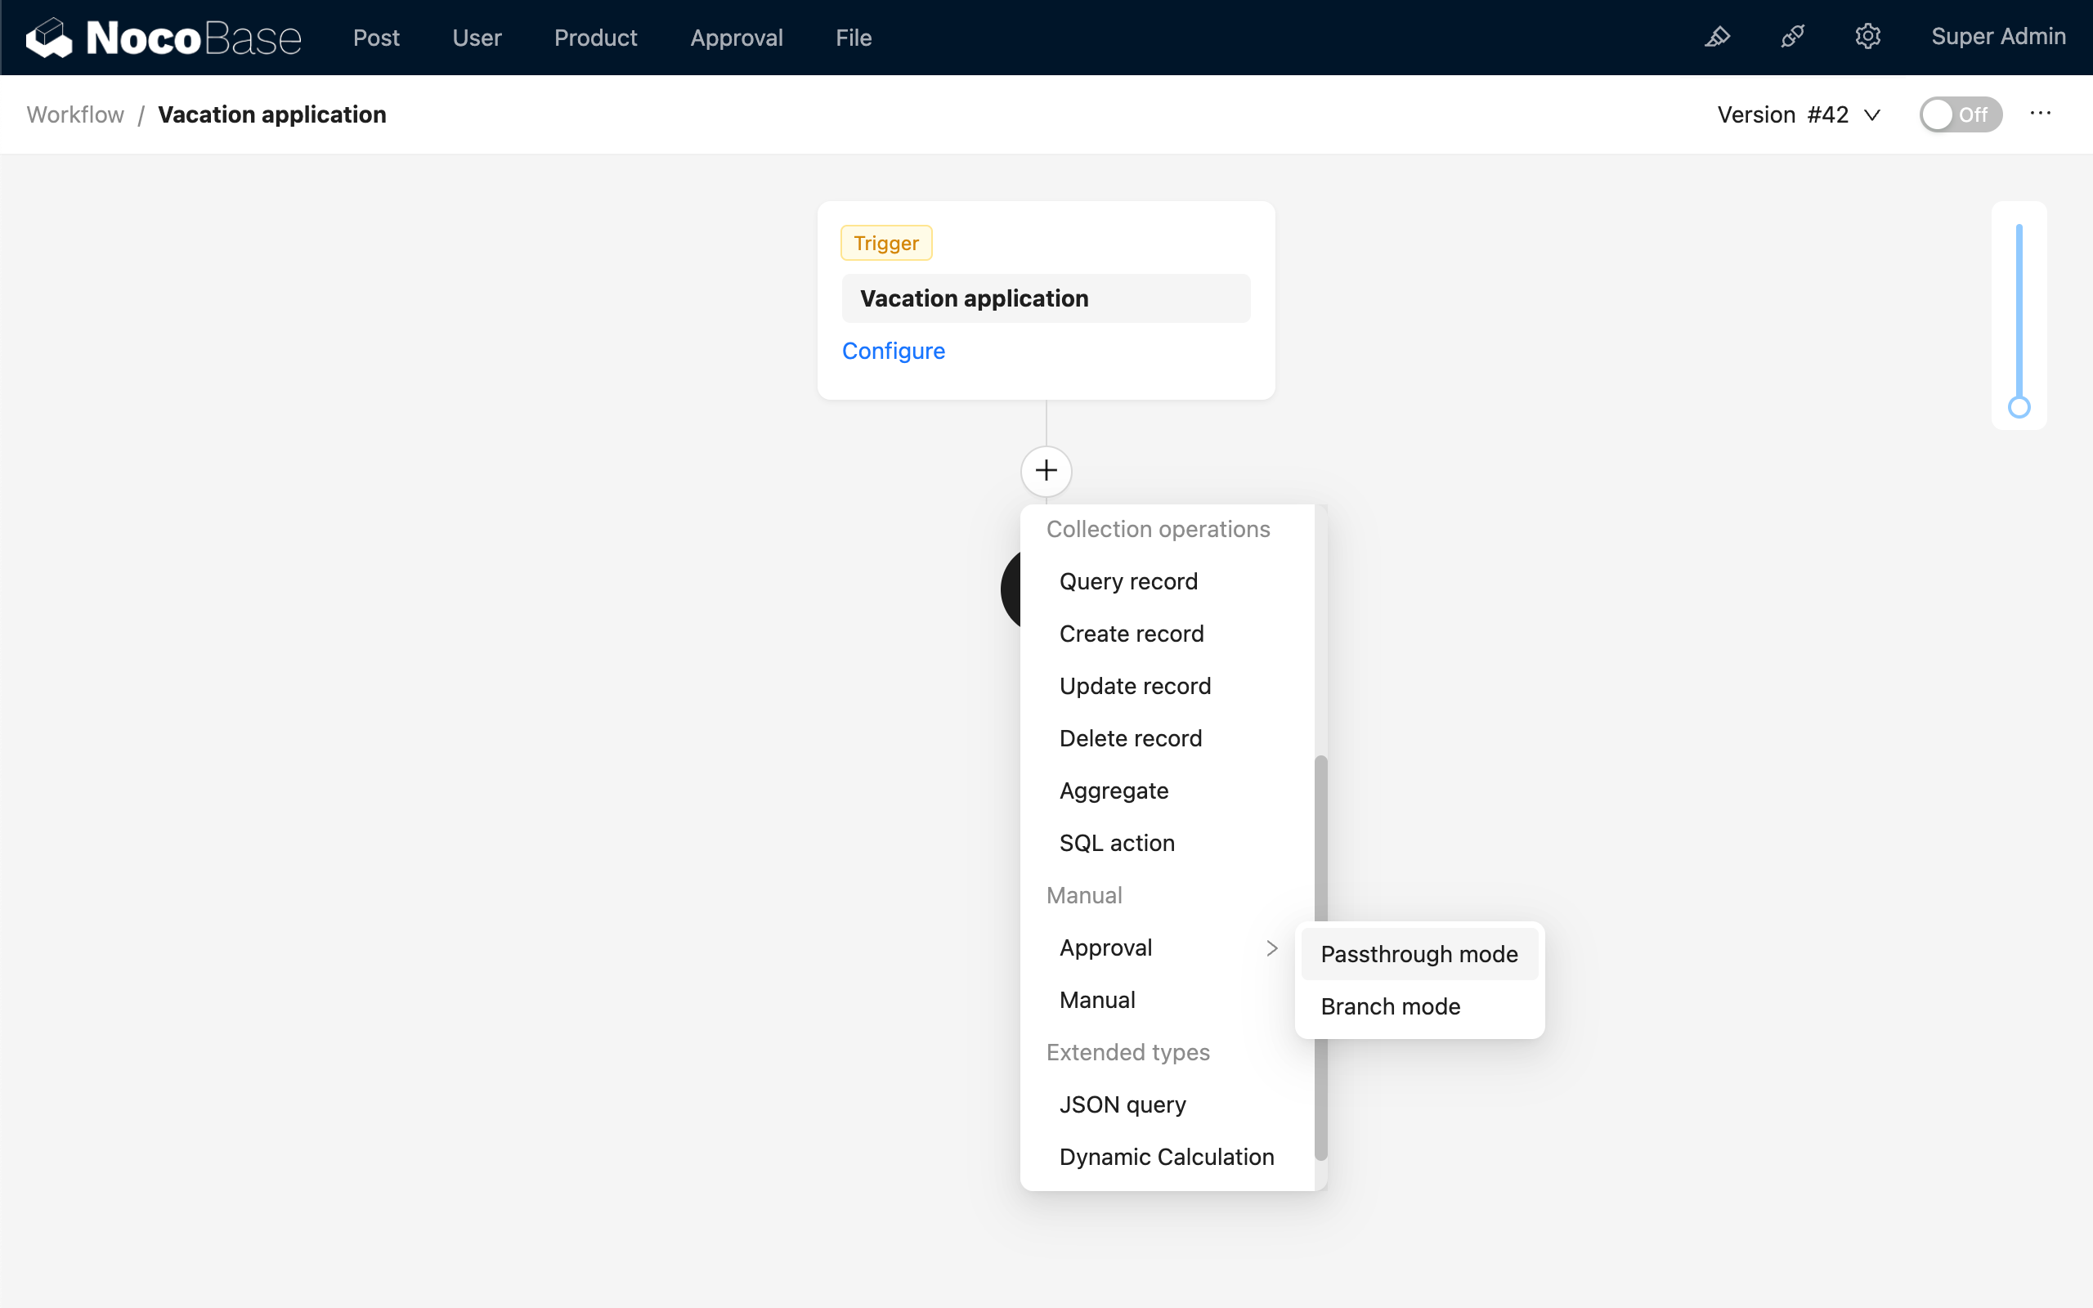Click the plus button to add a node
Screen dimensions: 2093x1308
point(1046,470)
